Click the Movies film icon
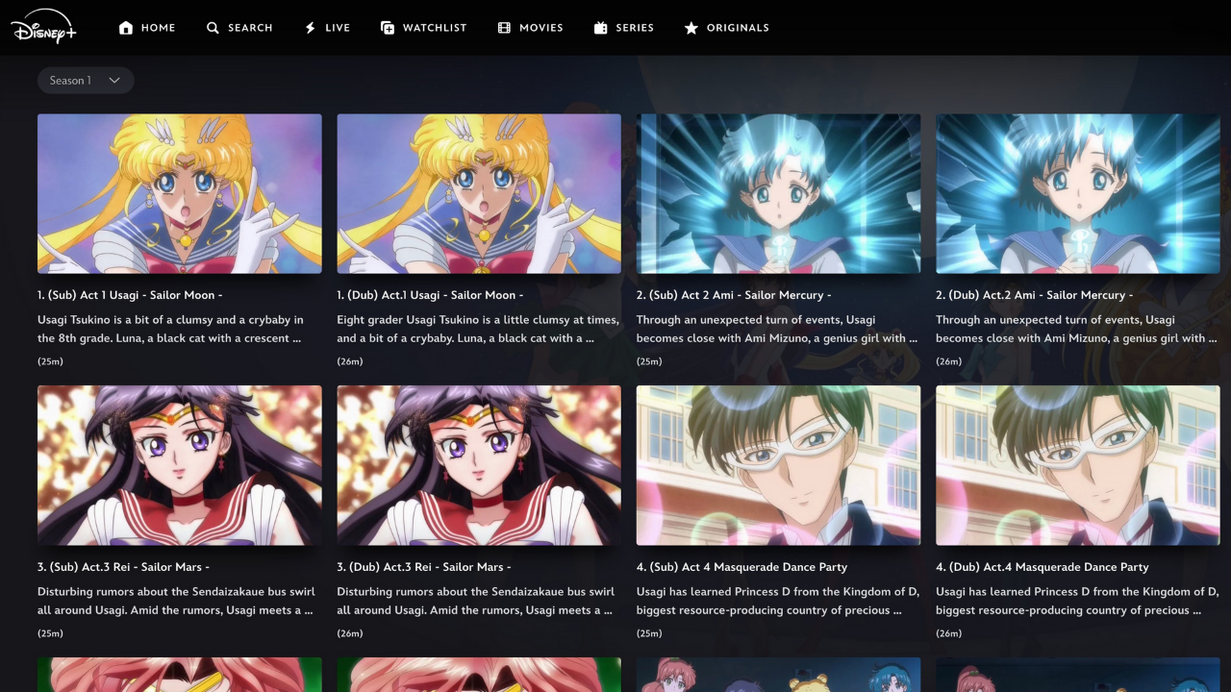This screenshot has height=692, width=1231. [x=504, y=28]
